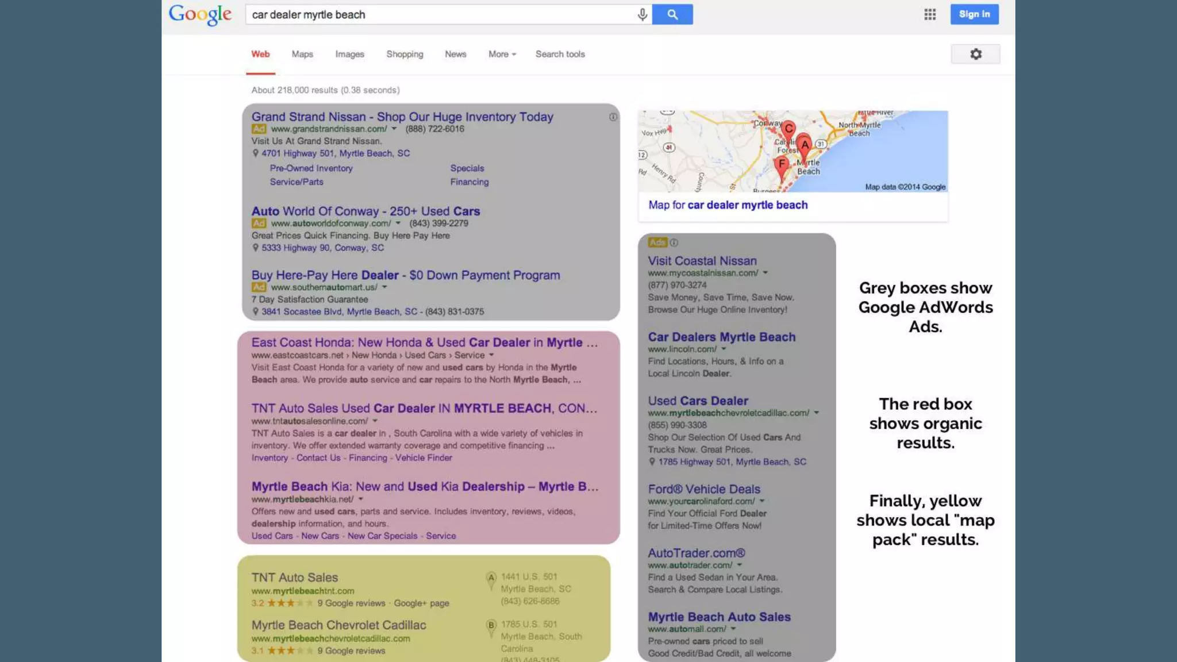
Task: Open dropdown arrow next to mycoastalnissan.com
Action: [x=766, y=273]
